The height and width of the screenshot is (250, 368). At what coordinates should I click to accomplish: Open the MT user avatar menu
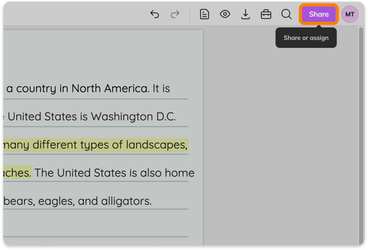click(350, 14)
